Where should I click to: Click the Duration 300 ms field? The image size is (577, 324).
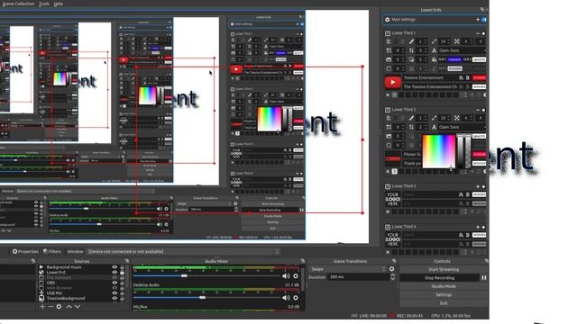pyautogui.click(x=358, y=277)
